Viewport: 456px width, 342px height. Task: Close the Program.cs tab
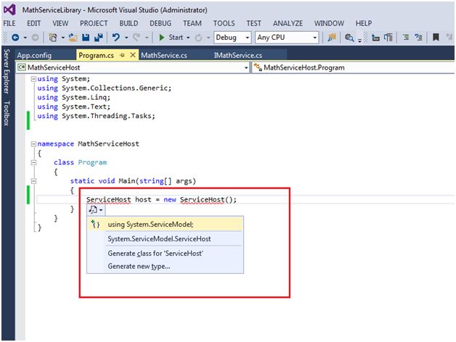[133, 55]
